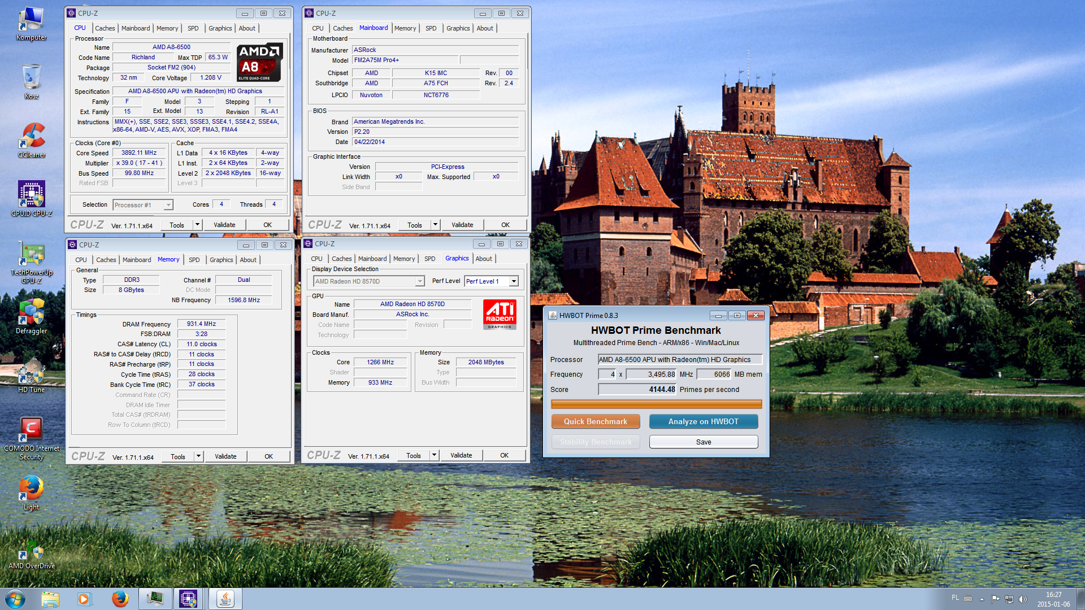Image resolution: width=1085 pixels, height=610 pixels.
Task: Click the Quick Benchmark button
Action: coord(596,421)
